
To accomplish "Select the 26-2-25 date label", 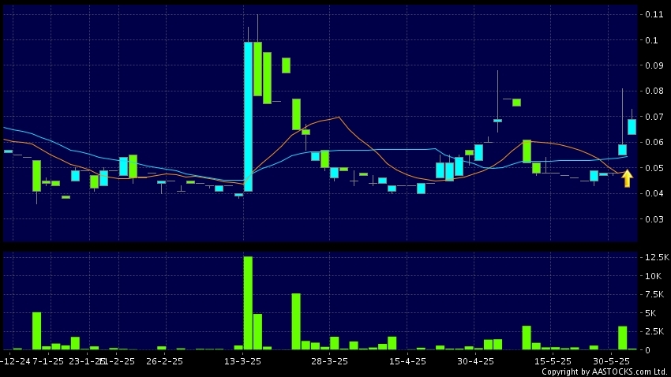I will [x=164, y=361].
